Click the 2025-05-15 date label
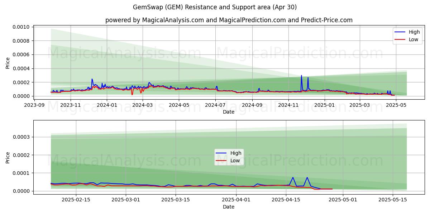 393,200
